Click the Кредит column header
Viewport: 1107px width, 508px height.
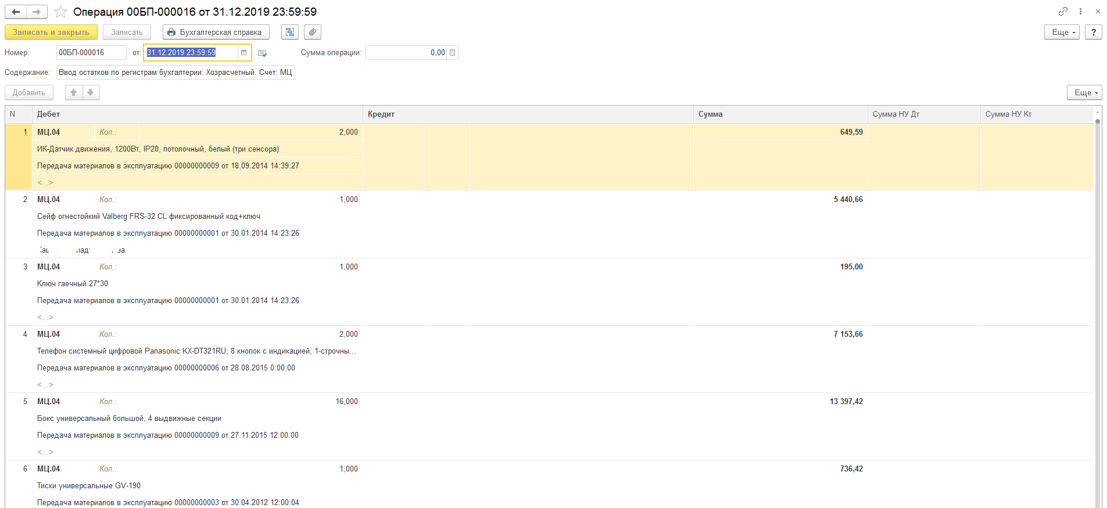[528, 114]
